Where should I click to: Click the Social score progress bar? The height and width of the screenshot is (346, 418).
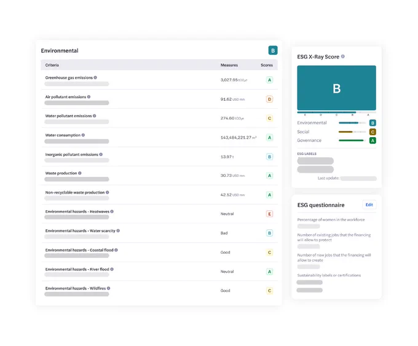pyautogui.click(x=352, y=132)
